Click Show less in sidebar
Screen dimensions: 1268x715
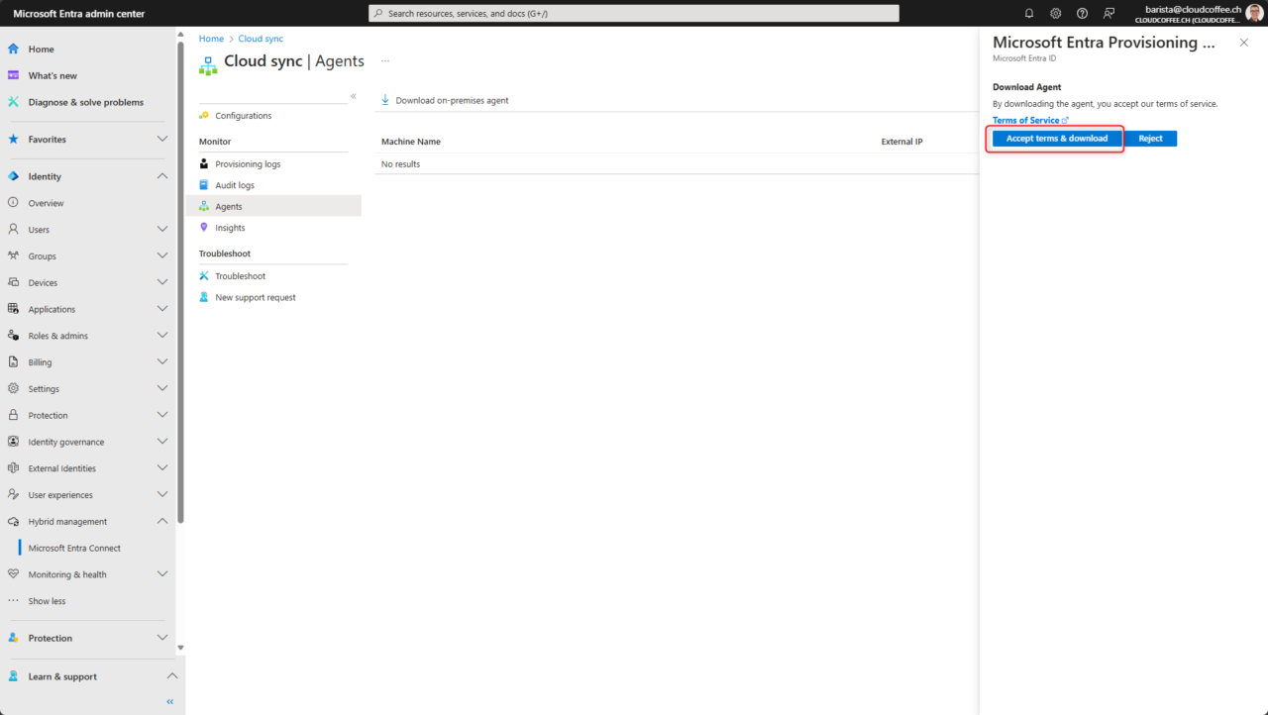(x=47, y=601)
